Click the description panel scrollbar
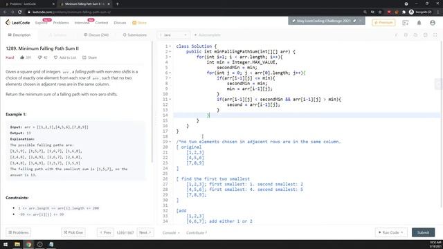Screen dimensions: 443x249 tap(152, 102)
